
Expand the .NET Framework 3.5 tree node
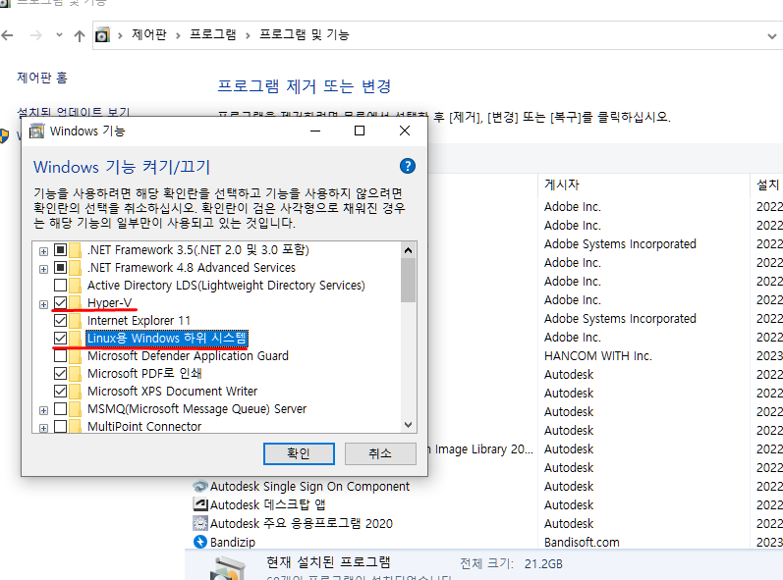click(x=43, y=251)
